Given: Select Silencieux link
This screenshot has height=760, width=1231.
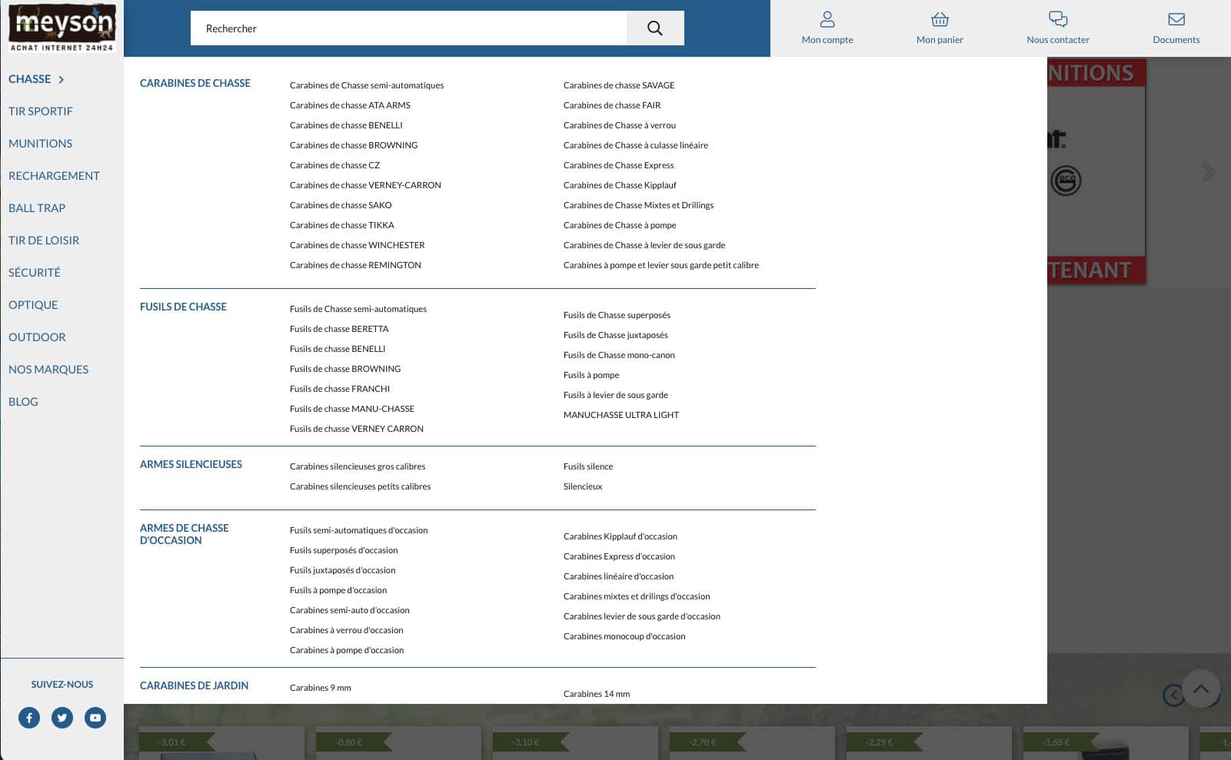Looking at the screenshot, I should [x=583, y=486].
